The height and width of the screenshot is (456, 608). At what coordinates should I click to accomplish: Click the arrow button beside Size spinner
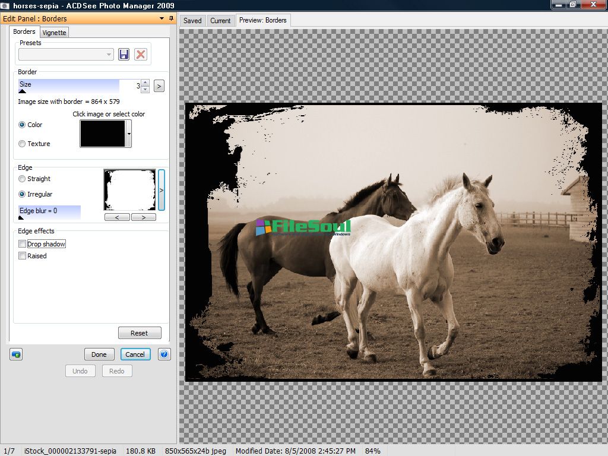click(159, 86)
